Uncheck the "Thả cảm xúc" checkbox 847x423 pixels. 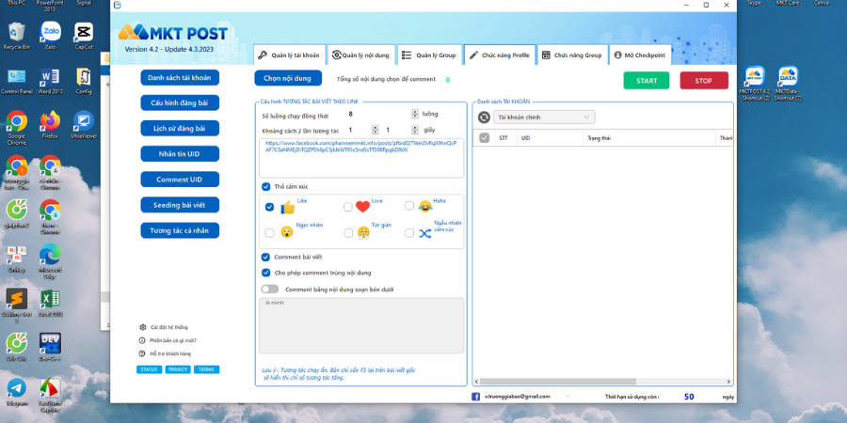pos(266,186)
